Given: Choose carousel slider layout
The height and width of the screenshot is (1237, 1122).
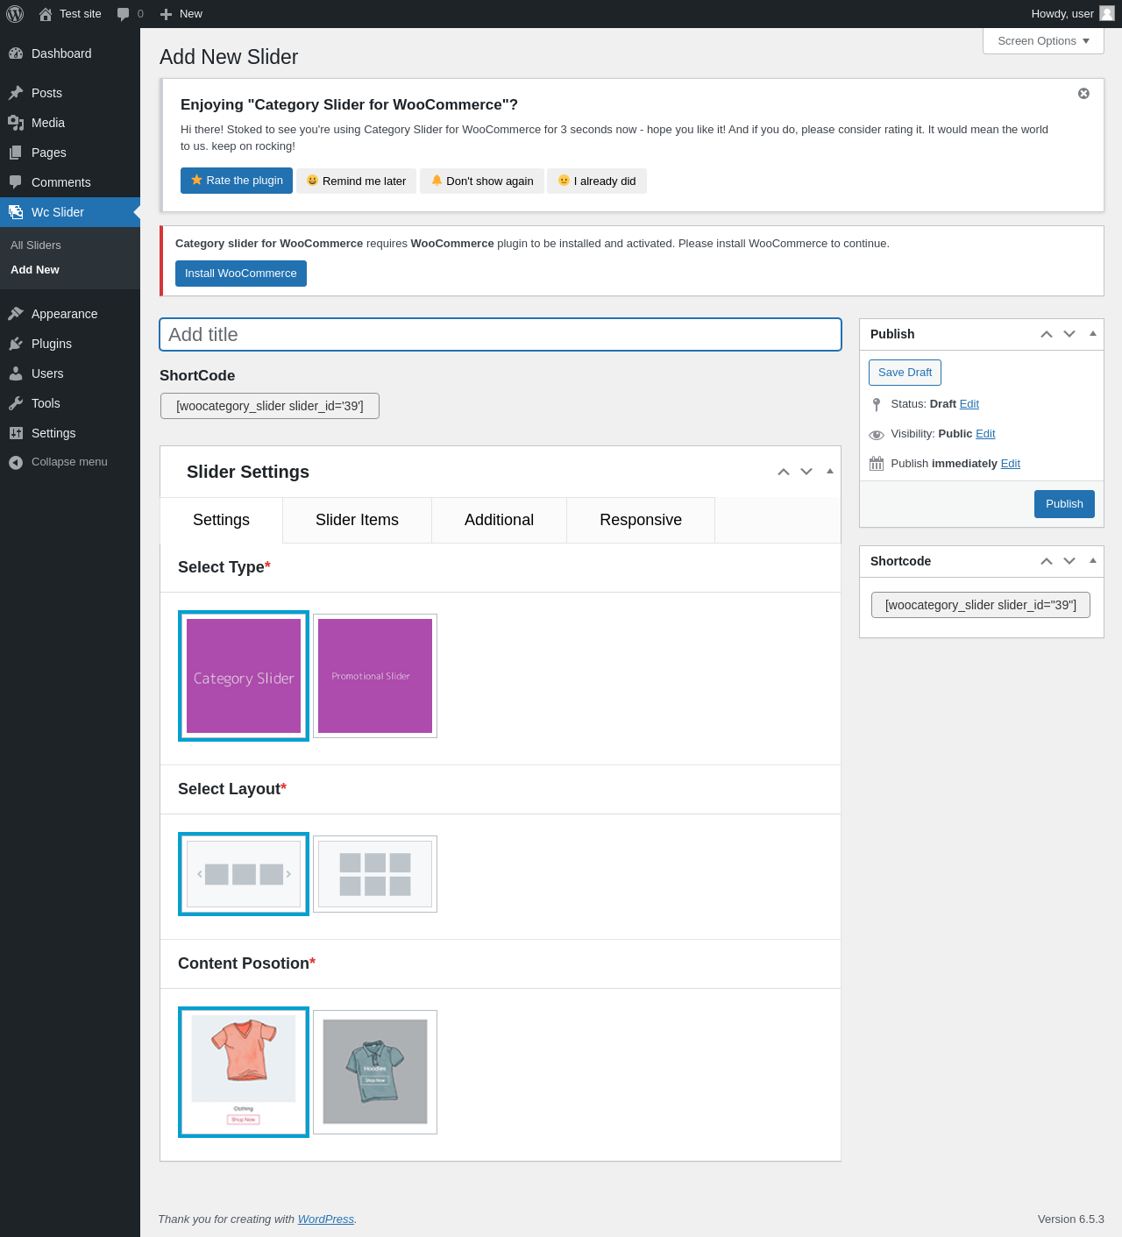Looking at the screenshot, I should (244, 874).
